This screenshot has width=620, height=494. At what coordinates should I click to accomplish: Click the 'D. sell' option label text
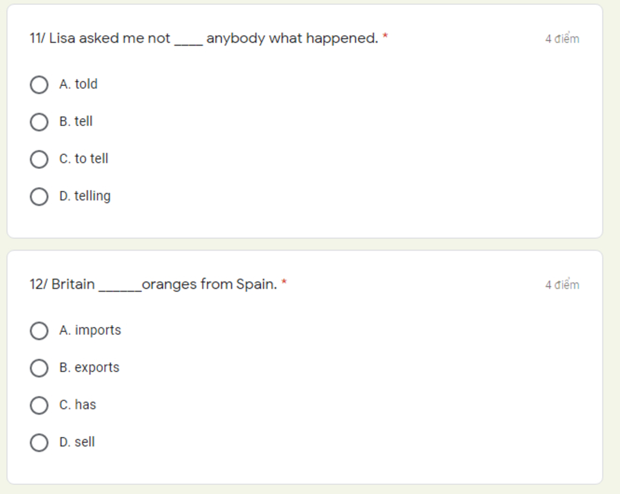pos(77,442)
